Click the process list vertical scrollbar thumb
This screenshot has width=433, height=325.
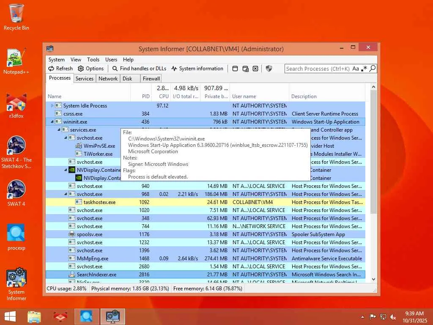[373, 152]
